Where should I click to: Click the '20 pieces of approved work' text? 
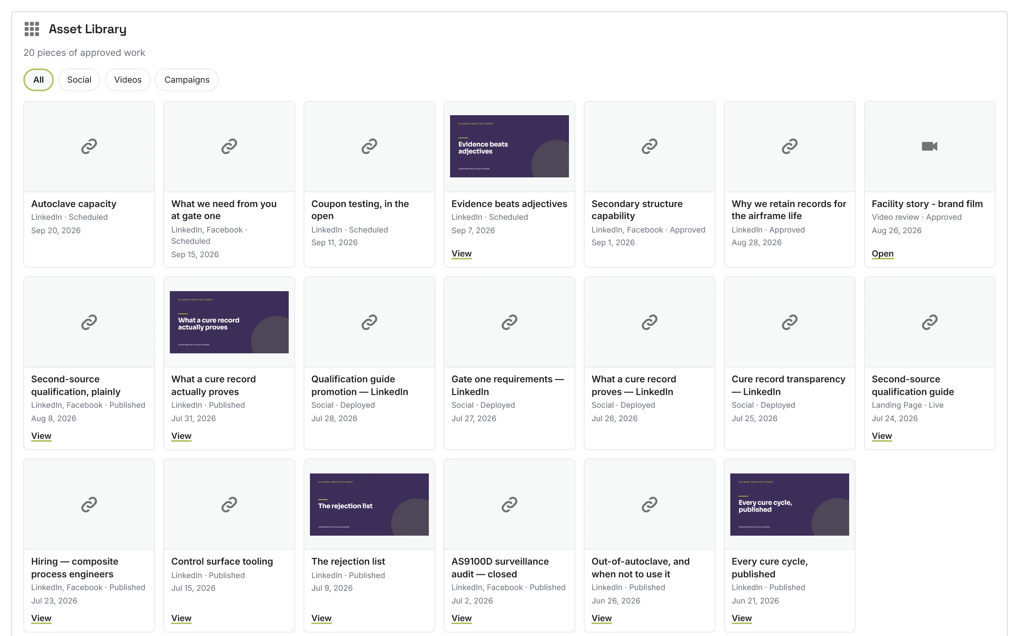(x=84, y=53)
